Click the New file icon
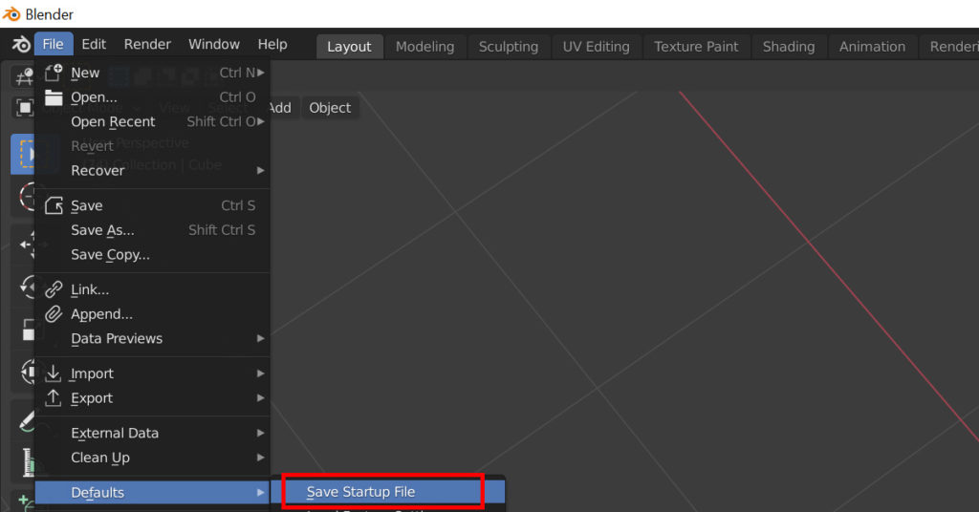The width and height of the screenshot is (979, 512). (x=54, y=73)
